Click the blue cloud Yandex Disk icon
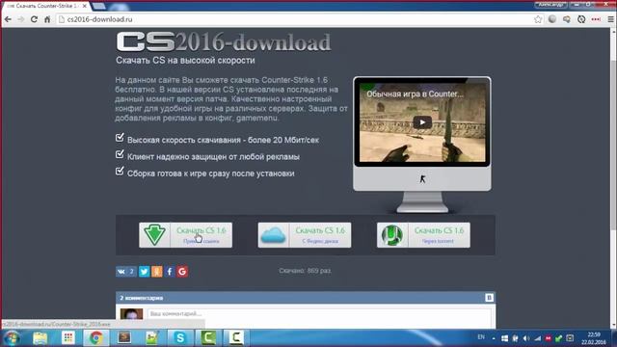This screenshot has width=617, height=347. coord(274,235)
